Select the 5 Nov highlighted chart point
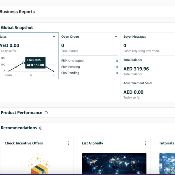Screen dimensions: 175x175 pos(24,63)
